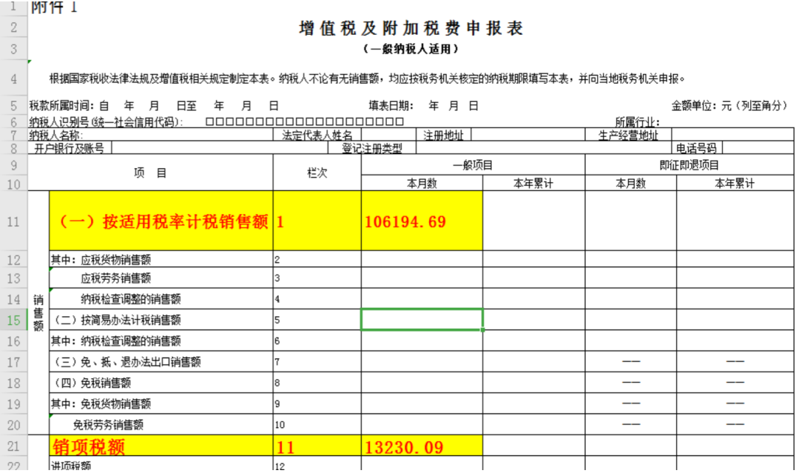
Task: Click the 金额单位 label
Action: coord(729,106)
